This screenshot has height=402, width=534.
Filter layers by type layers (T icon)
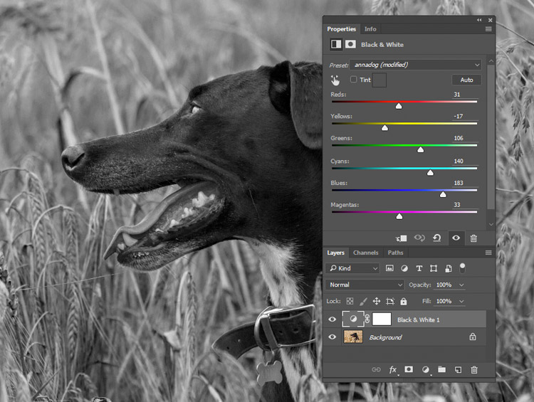pos(419,268)
